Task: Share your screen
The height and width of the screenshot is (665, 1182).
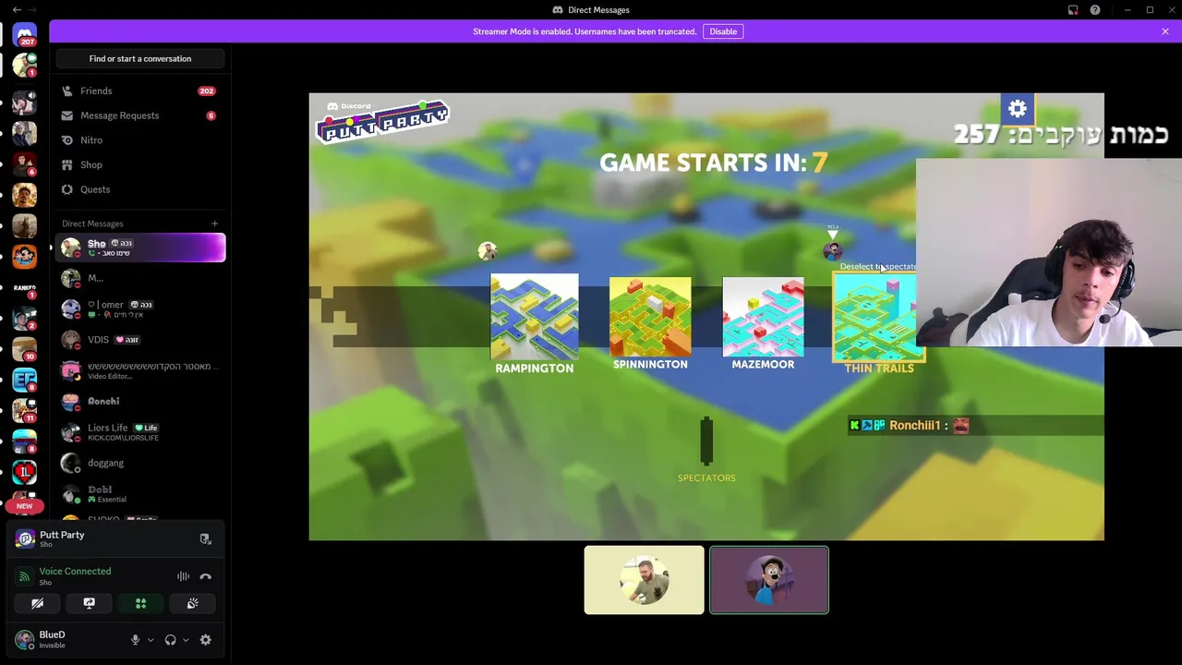Action: click(x=89, y=603)
